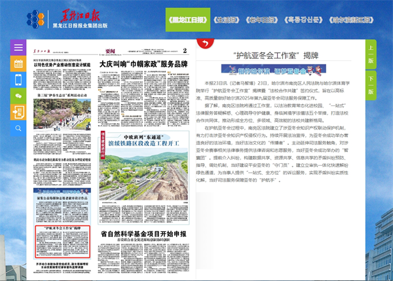Open the purple hamburger menu icon

click(18, 48)
